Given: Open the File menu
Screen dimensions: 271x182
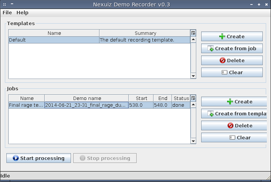Looking at the screenshot, I should (7, 12).
